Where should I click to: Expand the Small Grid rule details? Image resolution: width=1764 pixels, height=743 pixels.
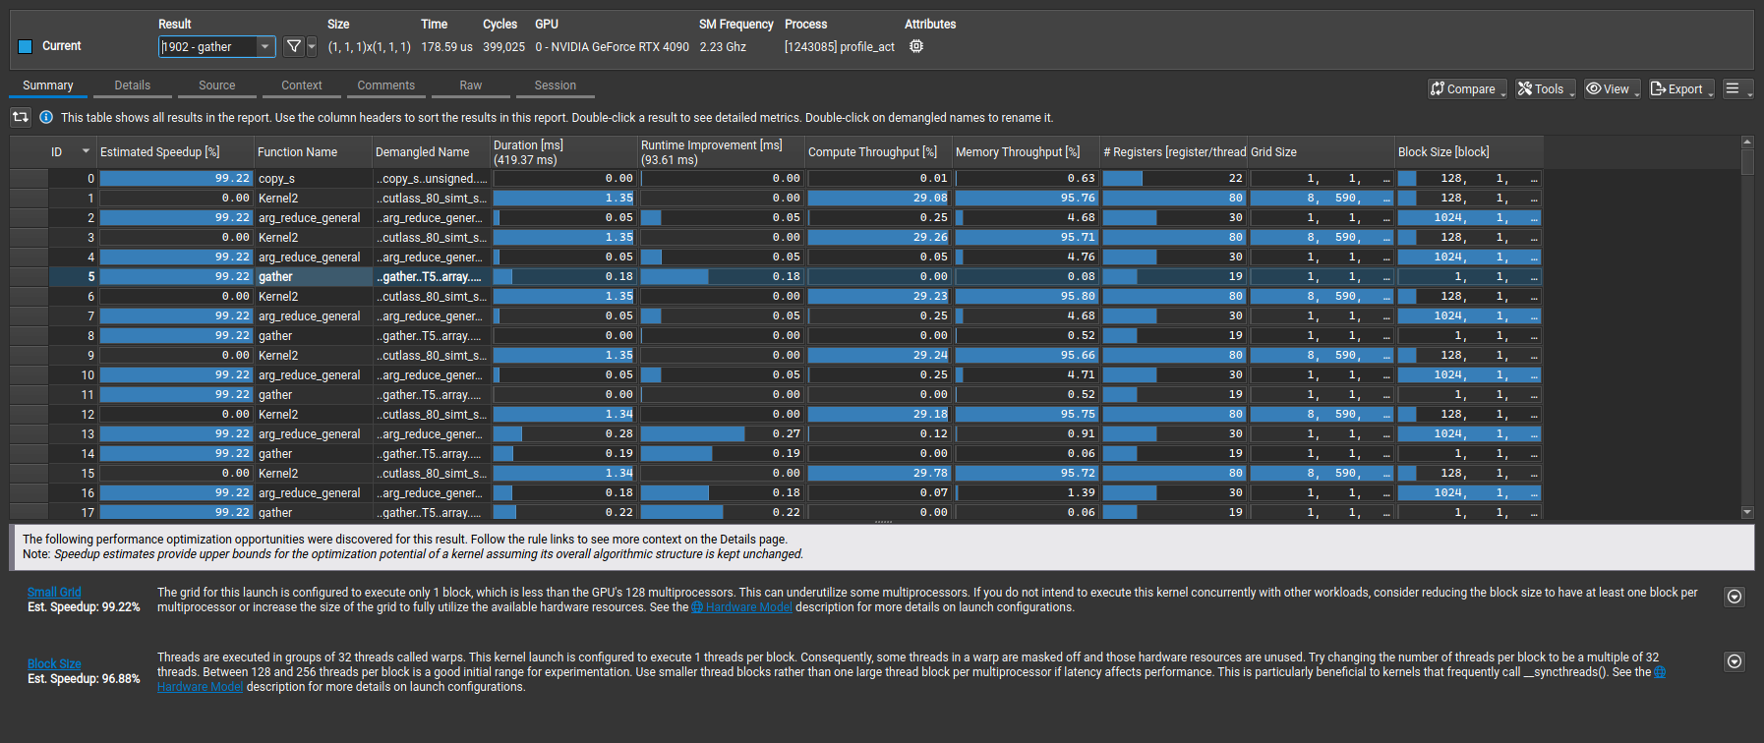1735,597
